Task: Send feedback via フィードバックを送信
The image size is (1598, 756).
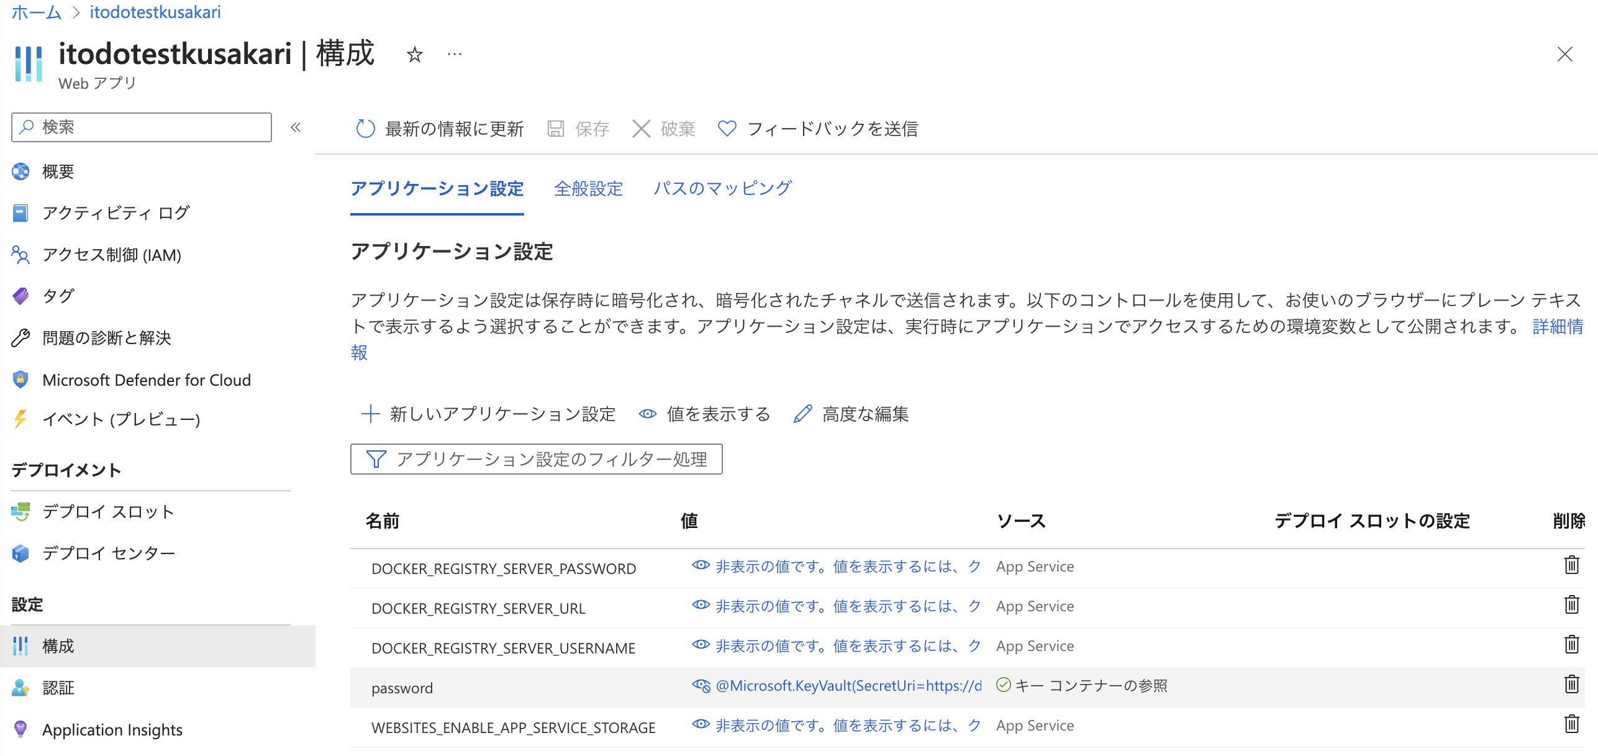Action: pyautogui.click(x=818, y=129)
